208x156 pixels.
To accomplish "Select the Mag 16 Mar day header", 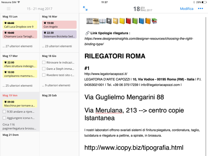I will tap(50, 17).
